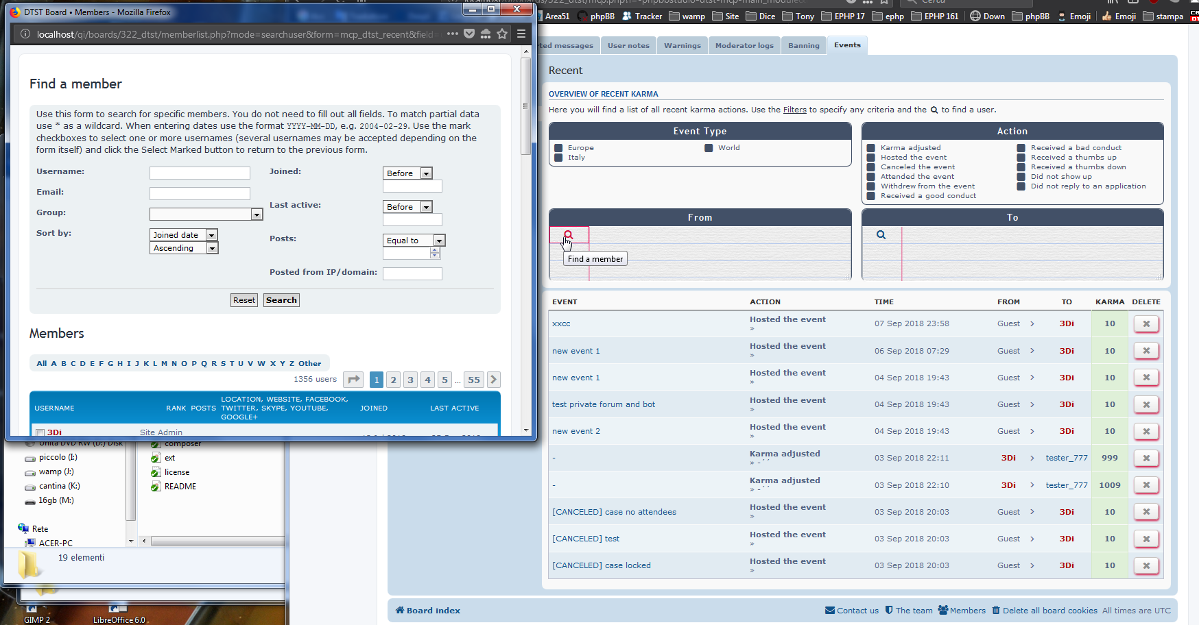
Task: Open Firefox page actions three-dot menu
Action: (x=453, y=34)
